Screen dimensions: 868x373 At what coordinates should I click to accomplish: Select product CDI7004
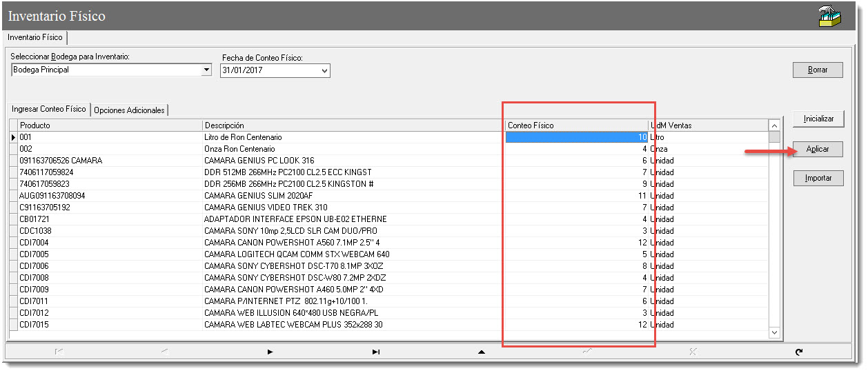34,243
